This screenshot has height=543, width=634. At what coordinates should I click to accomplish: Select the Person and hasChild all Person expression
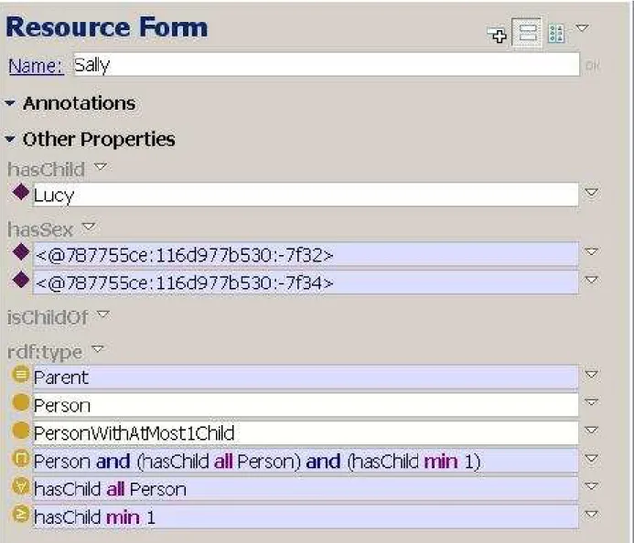coord(306,461)
